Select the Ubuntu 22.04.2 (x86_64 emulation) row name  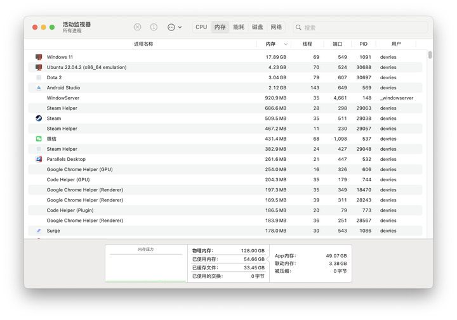pos(86,67)
